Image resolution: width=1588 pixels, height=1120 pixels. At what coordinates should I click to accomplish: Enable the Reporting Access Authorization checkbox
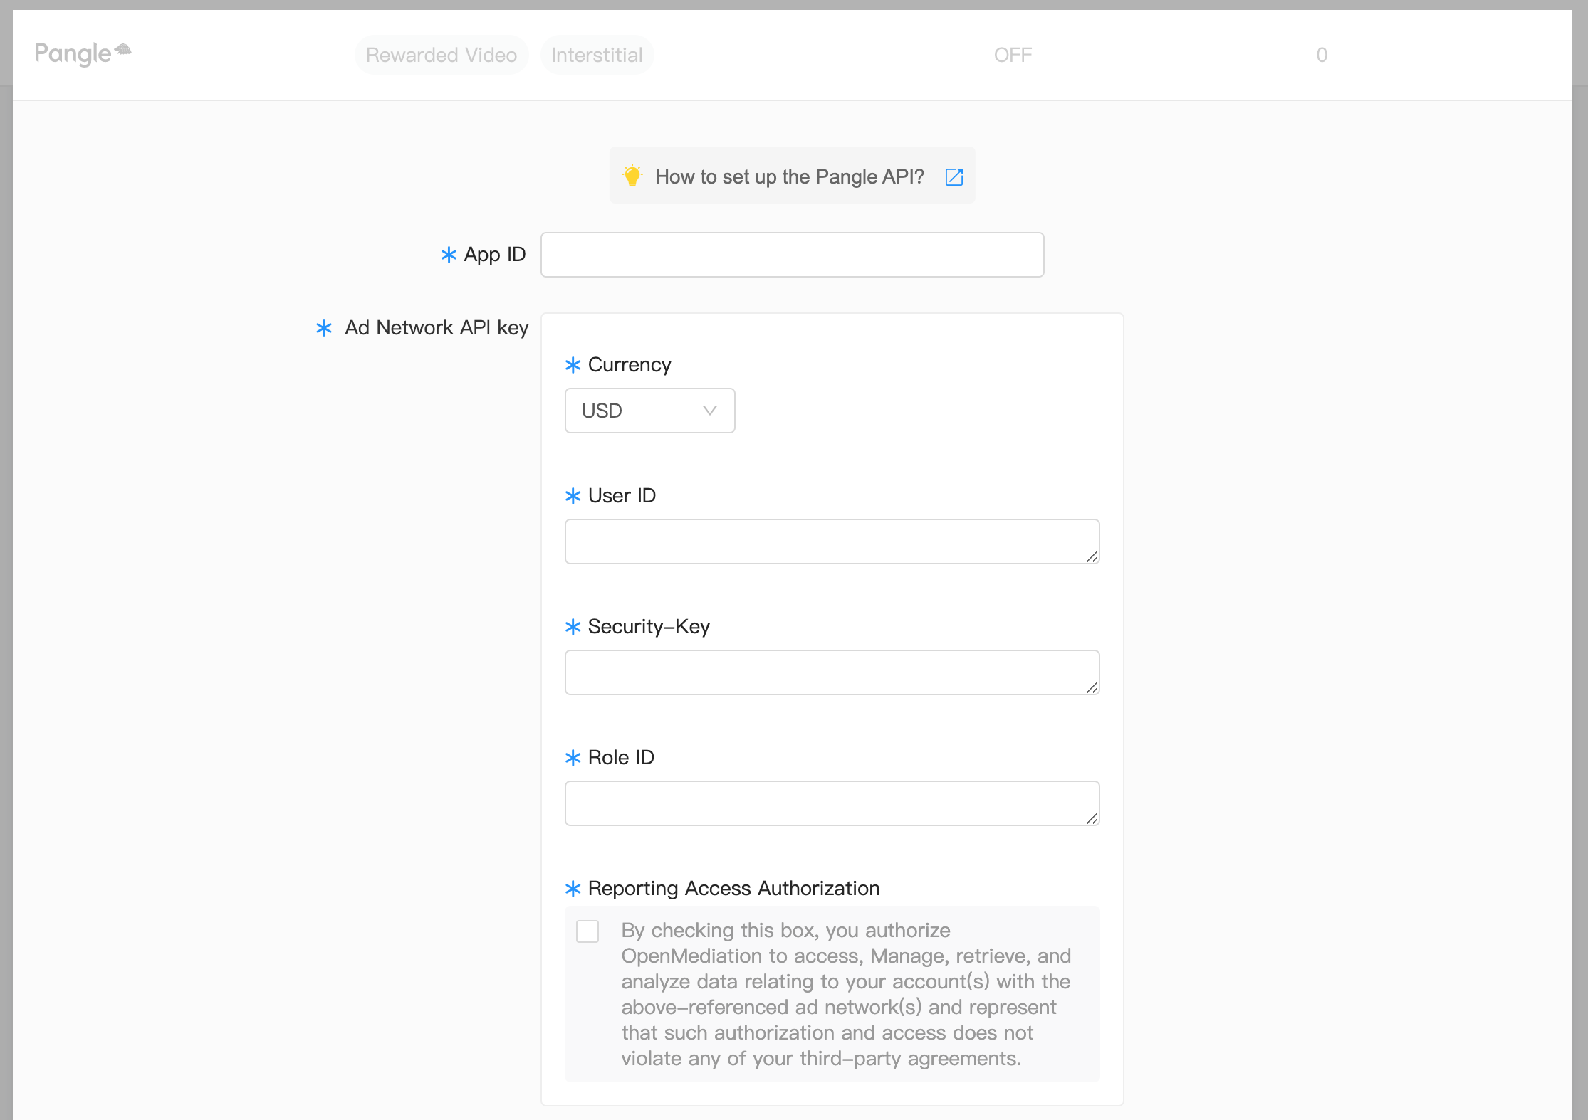point(587,931)
